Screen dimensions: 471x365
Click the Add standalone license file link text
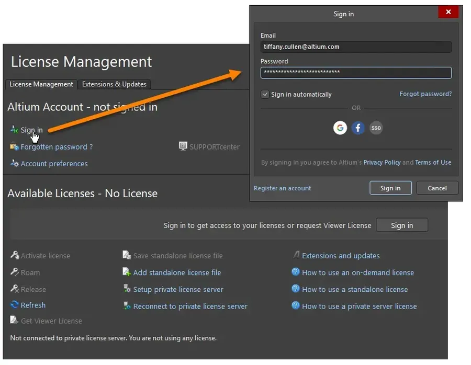177,272
